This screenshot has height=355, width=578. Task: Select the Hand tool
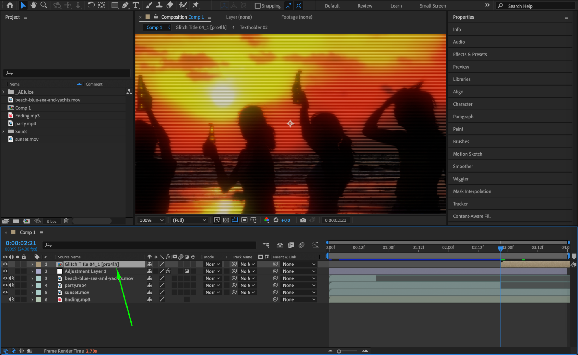click(34, 5)
